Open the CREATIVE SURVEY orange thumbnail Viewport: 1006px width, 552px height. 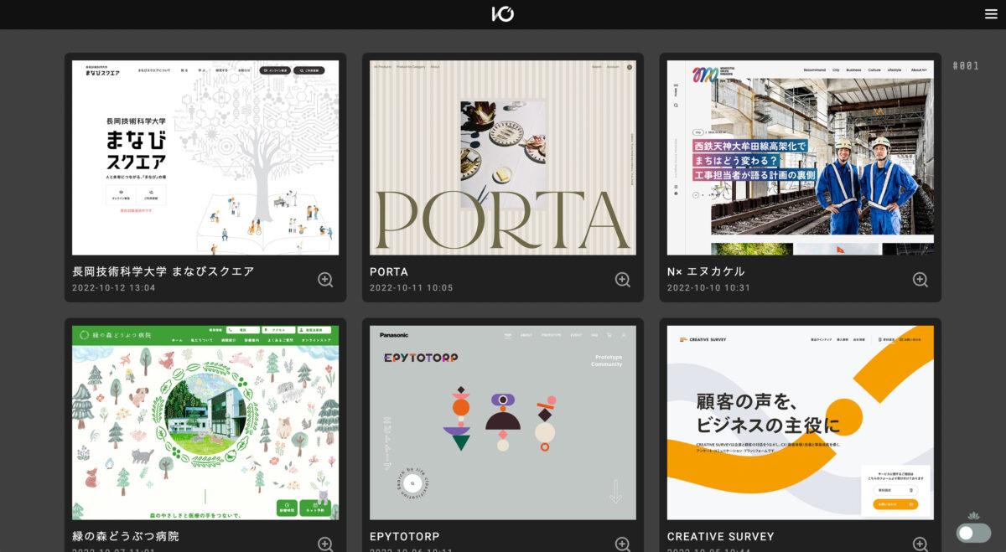pos(800,422)
